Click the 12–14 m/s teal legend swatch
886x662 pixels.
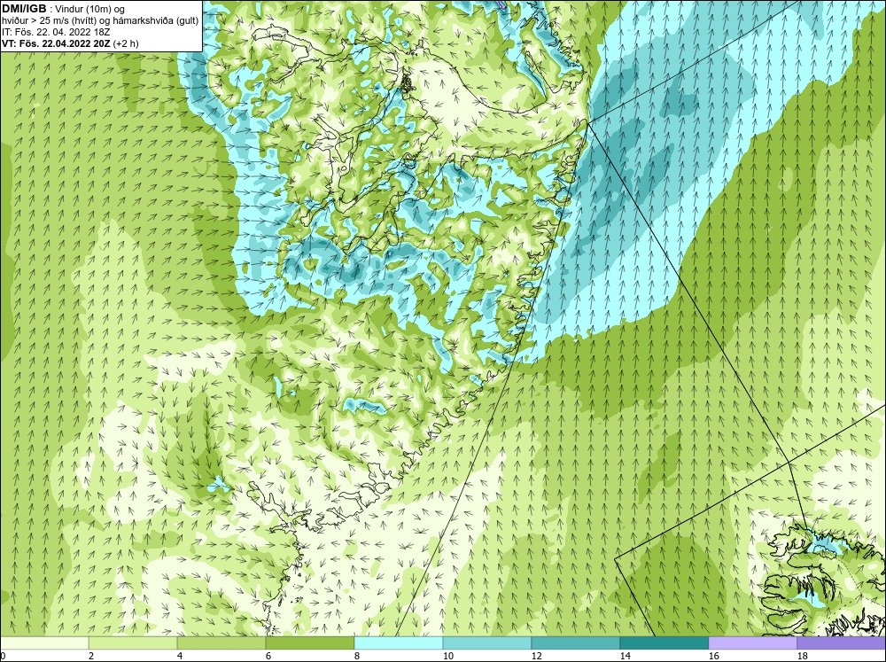575,643
